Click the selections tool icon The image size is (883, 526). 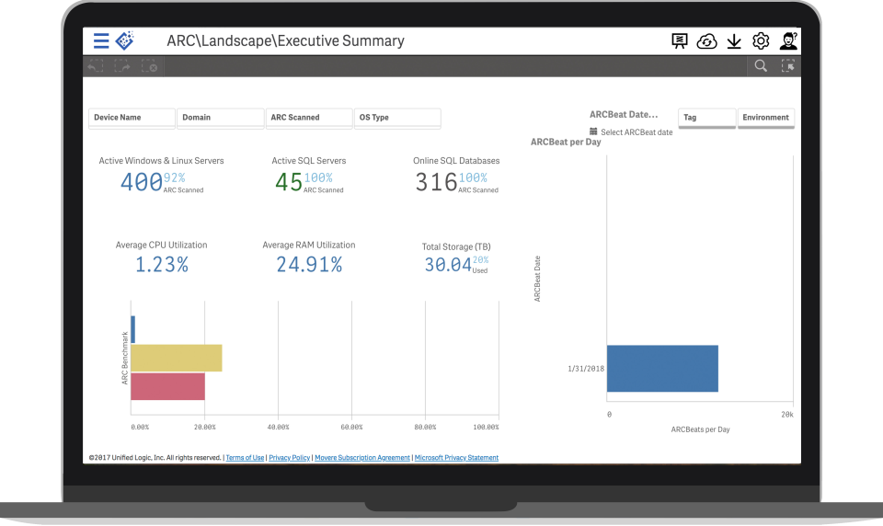coord(788,66)
